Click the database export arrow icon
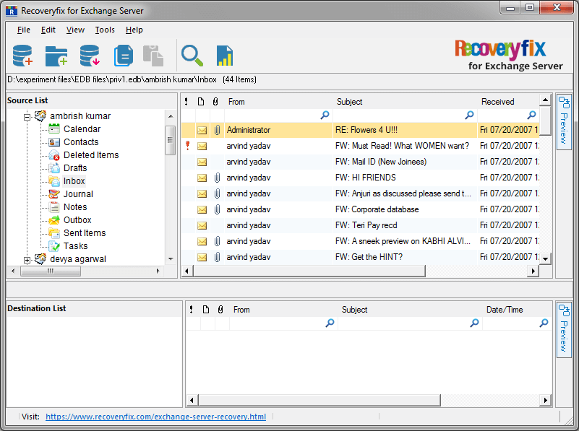 [x=90, y=56]
